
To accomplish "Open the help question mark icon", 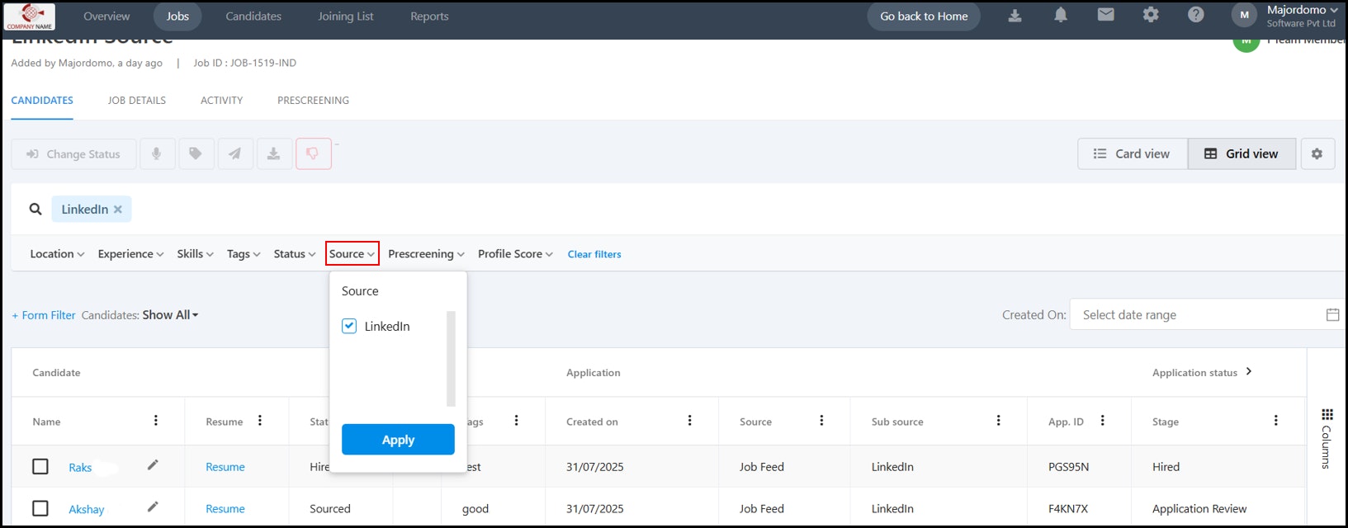I will (x=1195, y=15).
